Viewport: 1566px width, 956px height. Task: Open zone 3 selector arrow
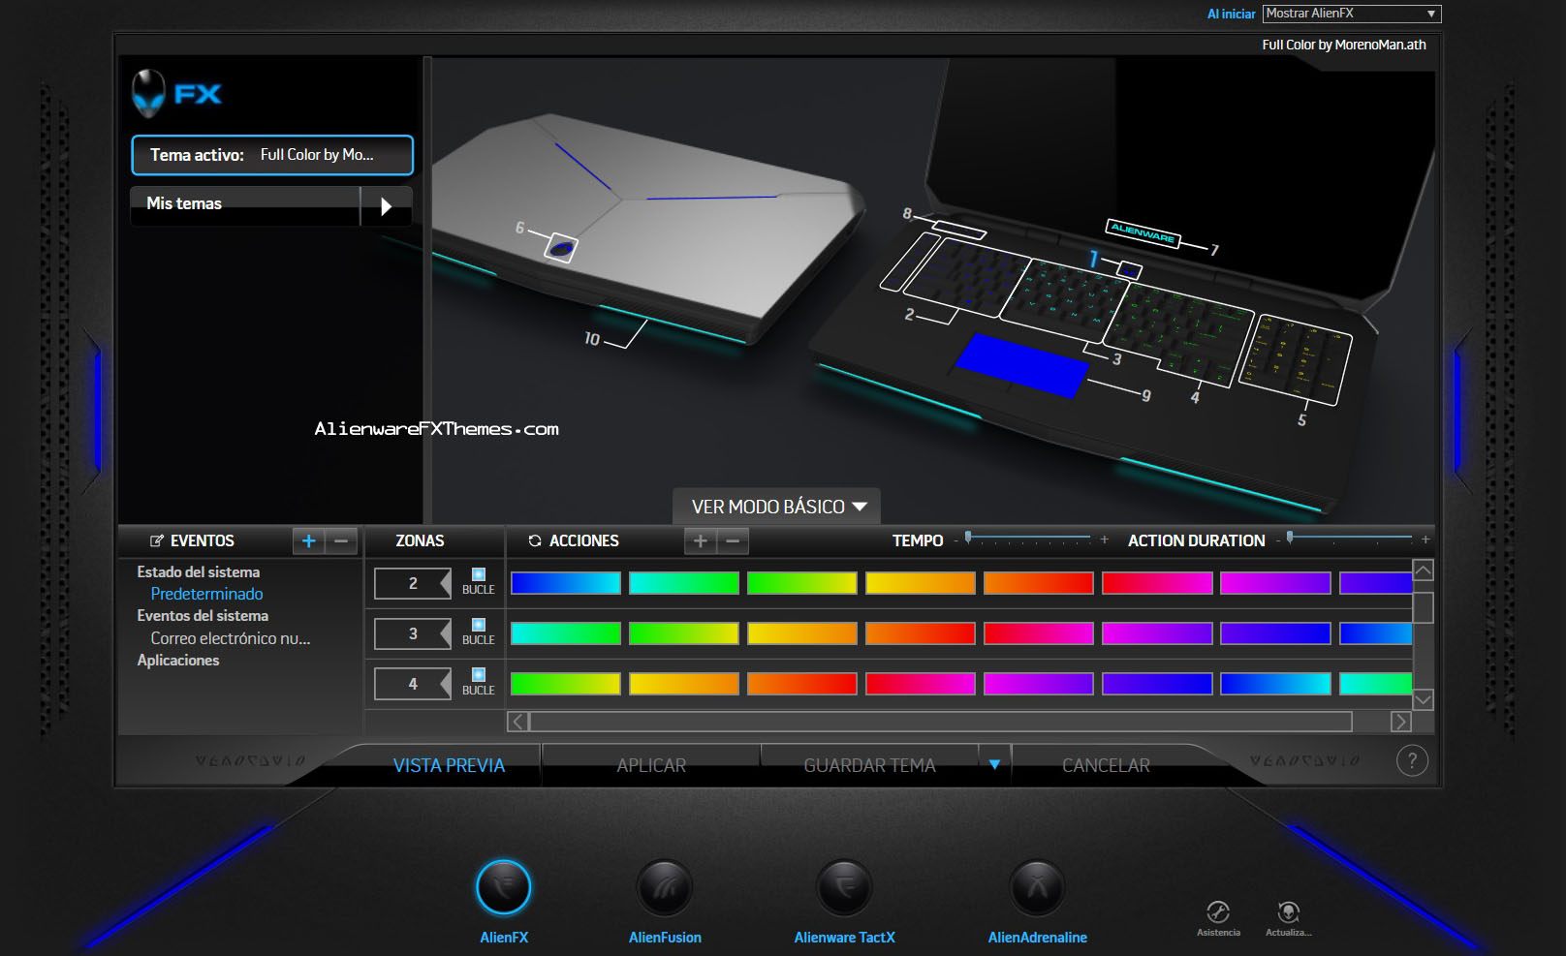click(x=445, y=633)
